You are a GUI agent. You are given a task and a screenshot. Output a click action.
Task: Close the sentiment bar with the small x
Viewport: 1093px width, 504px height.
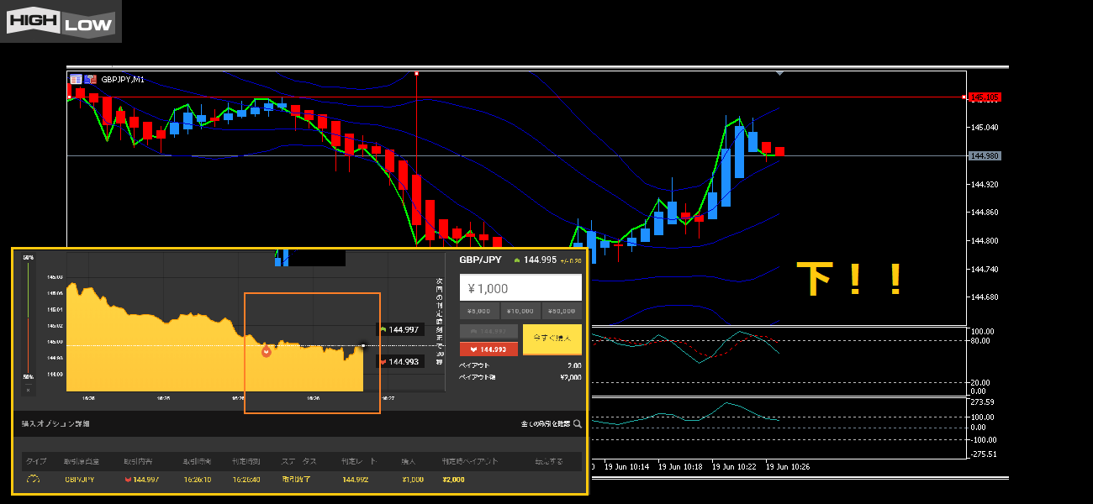point(28,390)
